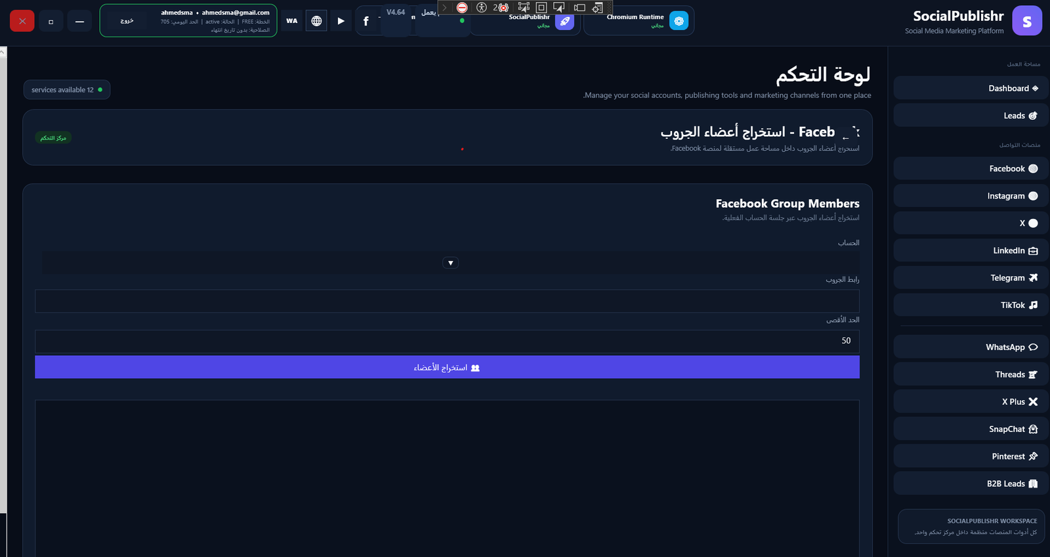This screenshot has width=1050, height=557.
Task: Click the globe language icon
Action: 316,21
